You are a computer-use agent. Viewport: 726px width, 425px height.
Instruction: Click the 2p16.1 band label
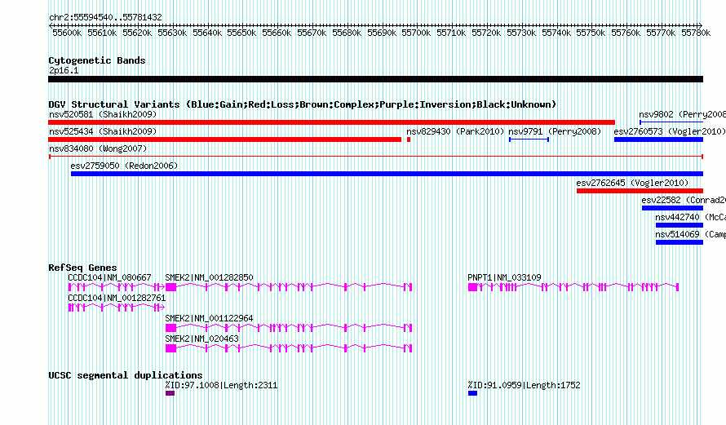[64, 71]
